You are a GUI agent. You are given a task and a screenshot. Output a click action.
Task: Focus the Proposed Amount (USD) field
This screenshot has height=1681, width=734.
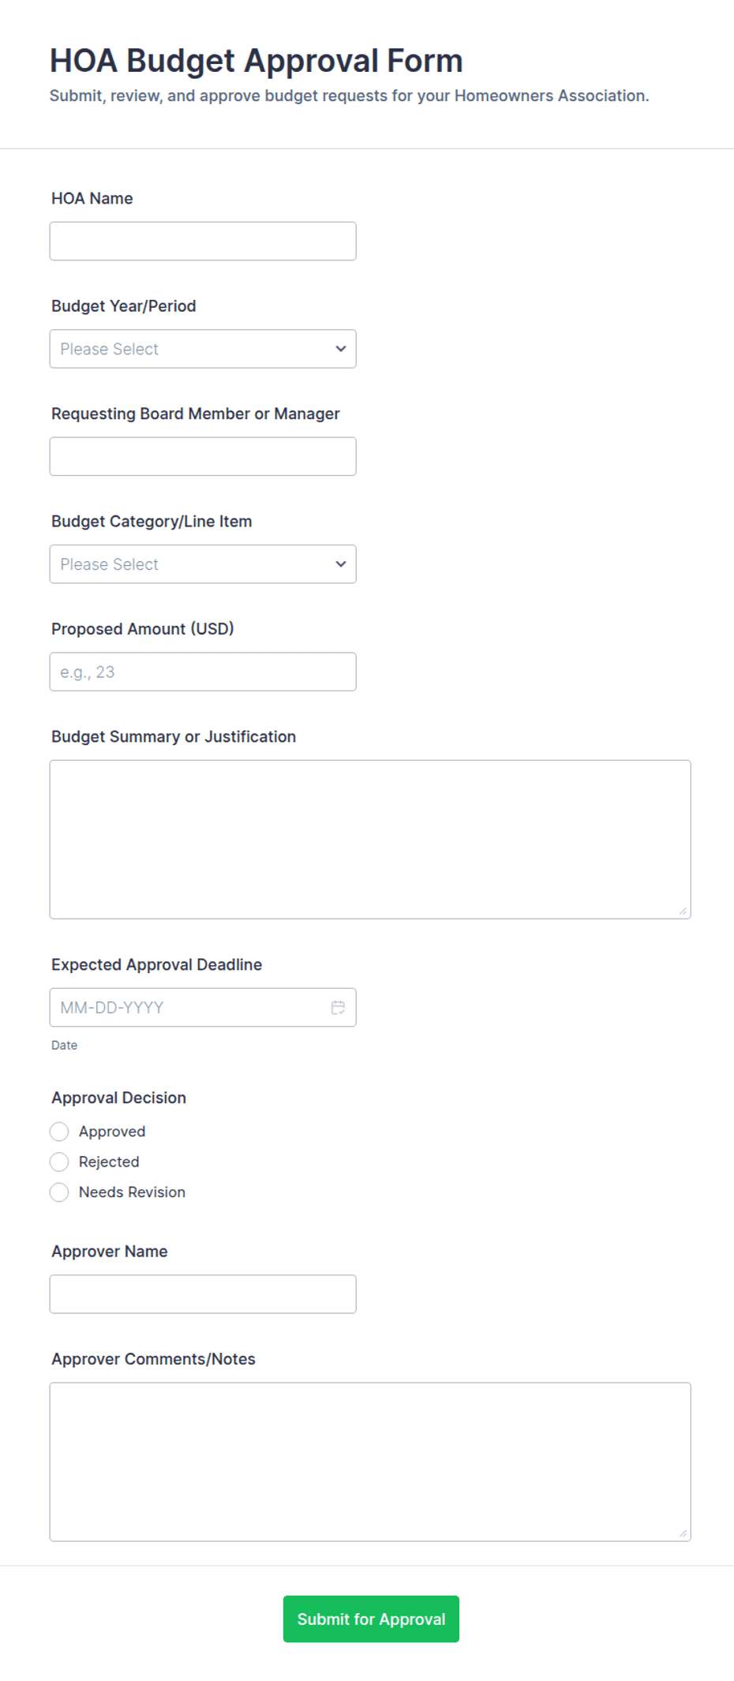coord(203,672)
